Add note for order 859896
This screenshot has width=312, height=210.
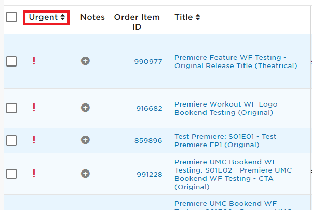[x=85, y=140]
